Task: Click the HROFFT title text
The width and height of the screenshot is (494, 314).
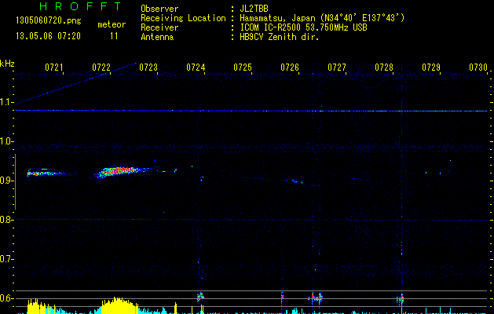Action: [80, 6]
